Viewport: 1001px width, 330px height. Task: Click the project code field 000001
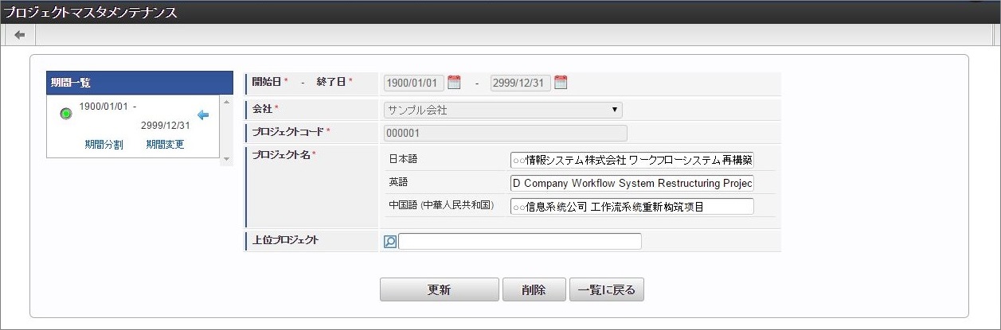pyautogui.click(x=505, y=134)
